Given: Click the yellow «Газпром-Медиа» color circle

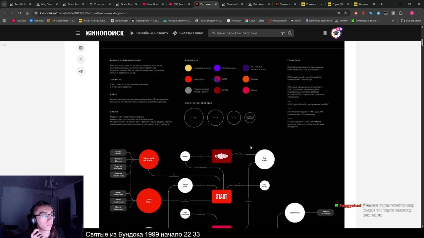Looking at the screenshot, I should point(188,68).
